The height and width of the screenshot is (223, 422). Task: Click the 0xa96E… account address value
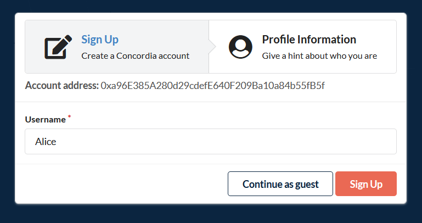coord(213,86)
